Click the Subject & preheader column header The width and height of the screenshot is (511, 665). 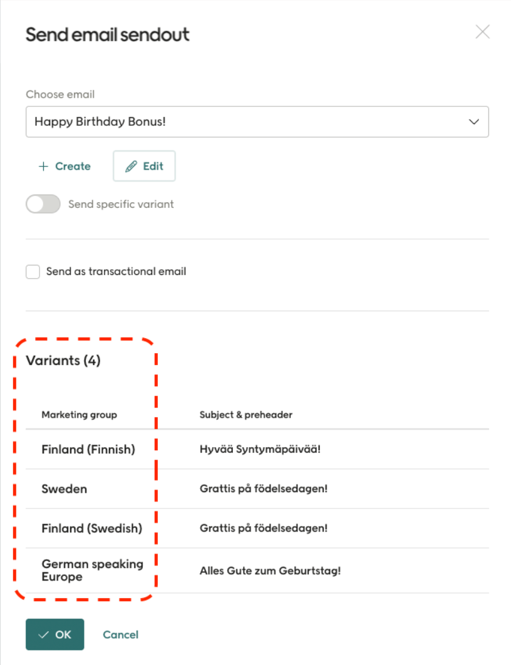(x=245, y=414)
